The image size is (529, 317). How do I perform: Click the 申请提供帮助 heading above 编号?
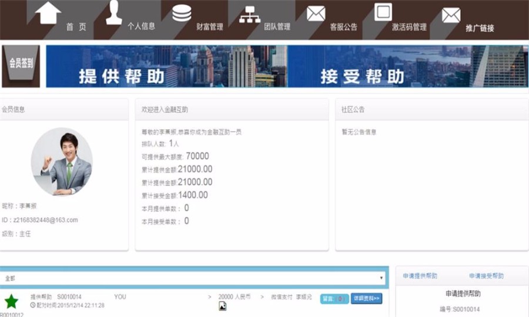(x=463, y=294)
